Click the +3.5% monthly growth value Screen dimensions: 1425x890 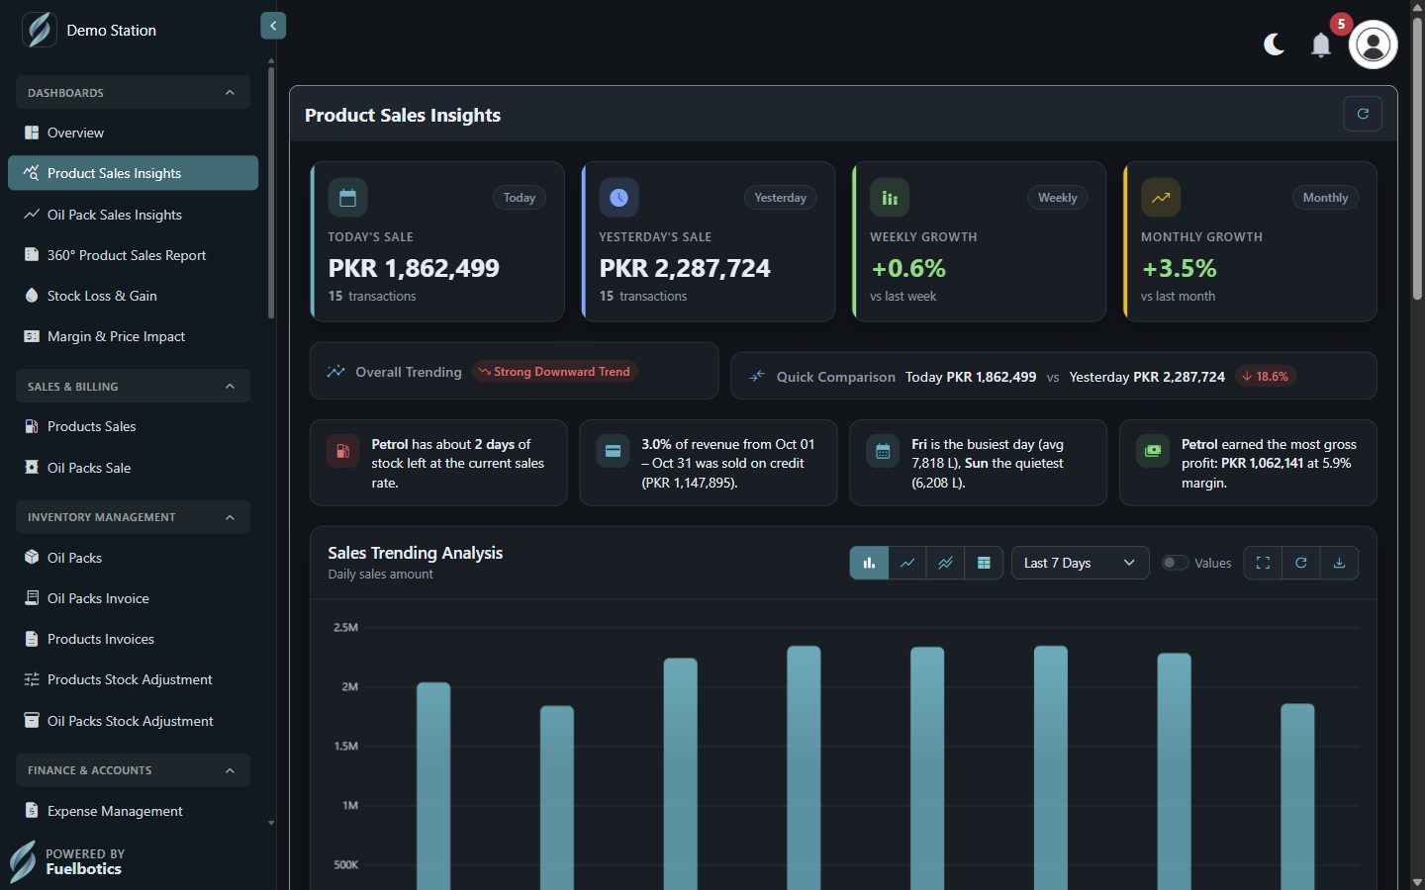1179,268
